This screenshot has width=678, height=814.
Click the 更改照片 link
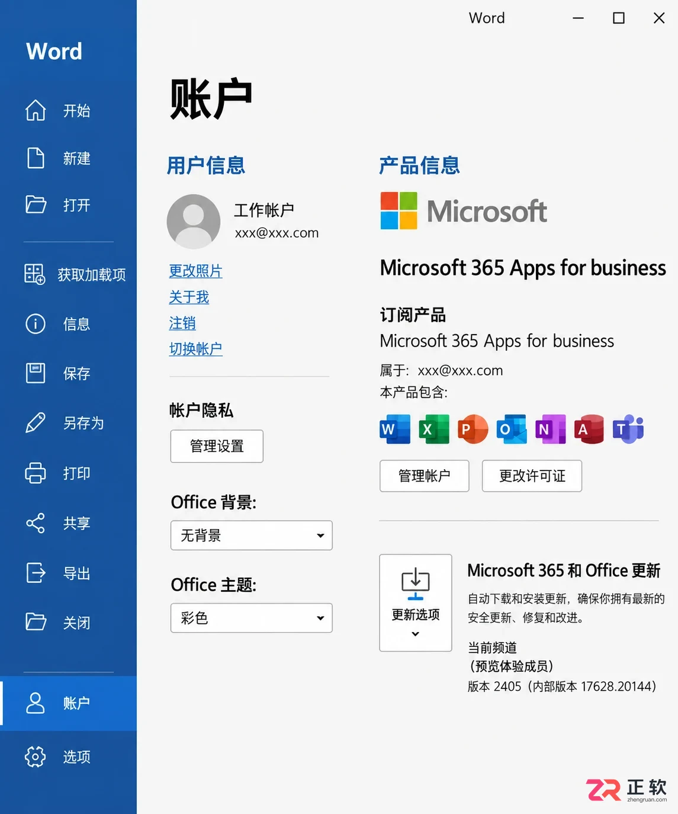point(195,271)
